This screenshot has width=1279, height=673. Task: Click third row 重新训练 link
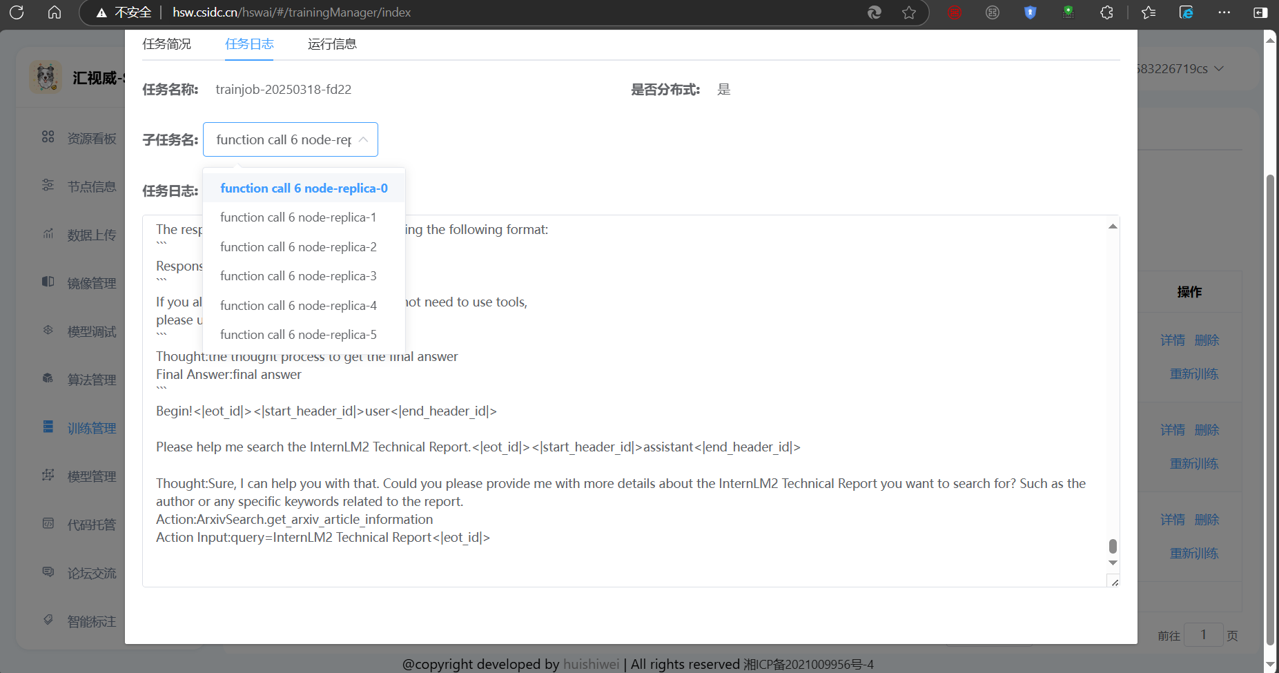pos(1194,554)
